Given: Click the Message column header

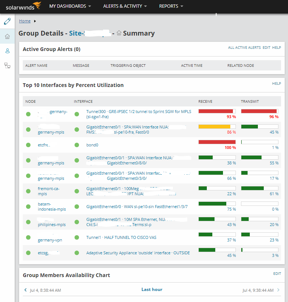Looking at the screenshot, I should (x=81, y=65).
